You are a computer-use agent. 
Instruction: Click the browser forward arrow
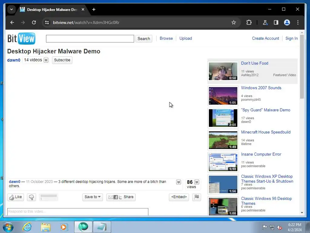pos(23,22)
